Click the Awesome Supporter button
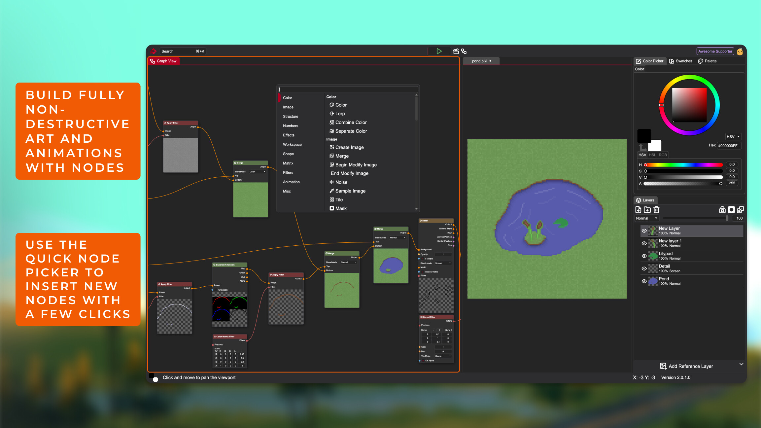The image size is (761, 428). 715,51
